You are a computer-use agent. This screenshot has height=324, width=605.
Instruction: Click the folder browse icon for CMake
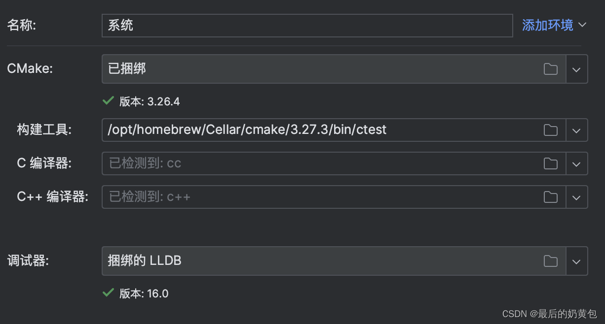coord(551,69)
